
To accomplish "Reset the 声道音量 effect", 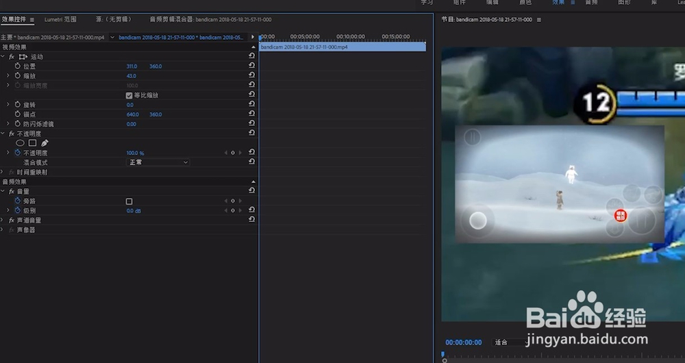I will [251, 219].
